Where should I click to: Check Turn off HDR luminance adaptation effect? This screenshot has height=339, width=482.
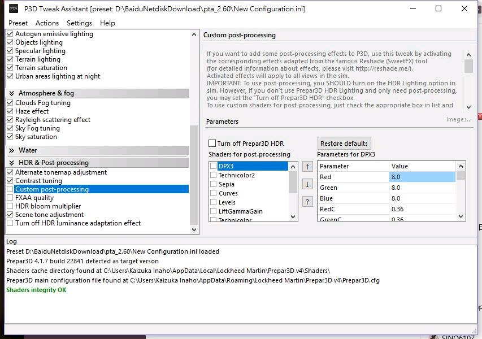[10, 223]
